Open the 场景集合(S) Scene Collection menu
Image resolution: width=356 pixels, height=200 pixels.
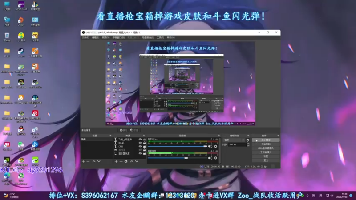(148, 37)
